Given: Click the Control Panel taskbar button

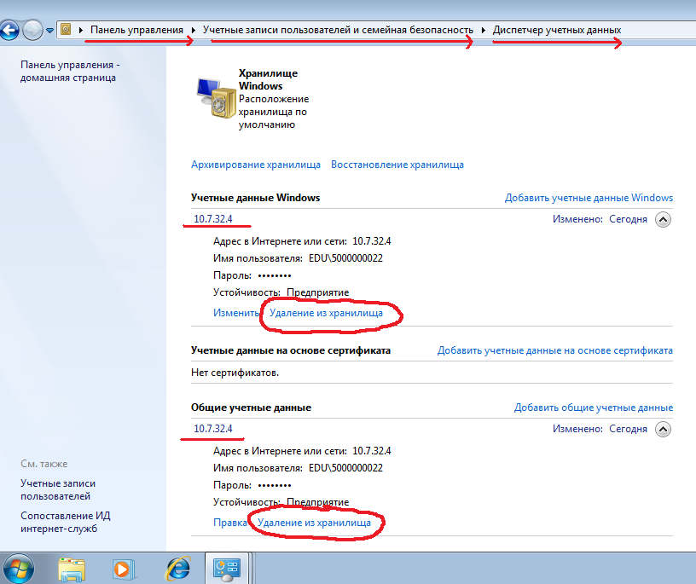Looking at the screenshot, I should pyautogui.click(x=227, y=569).
